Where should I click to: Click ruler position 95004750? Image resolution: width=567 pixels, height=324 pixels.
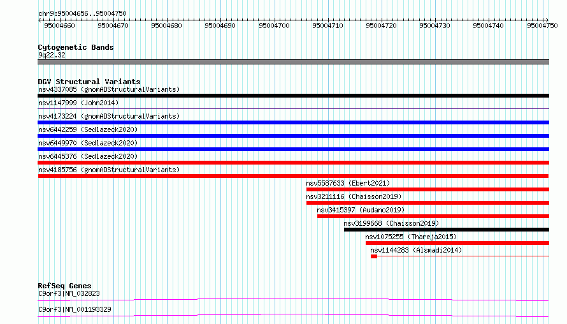542,26
